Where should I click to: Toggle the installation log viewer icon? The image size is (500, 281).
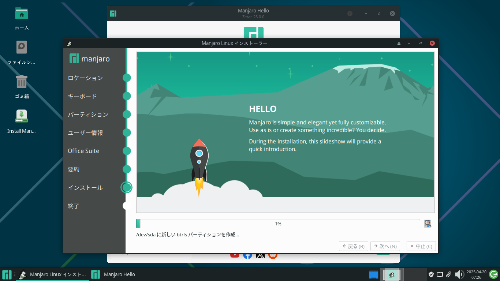coord(428,224)
